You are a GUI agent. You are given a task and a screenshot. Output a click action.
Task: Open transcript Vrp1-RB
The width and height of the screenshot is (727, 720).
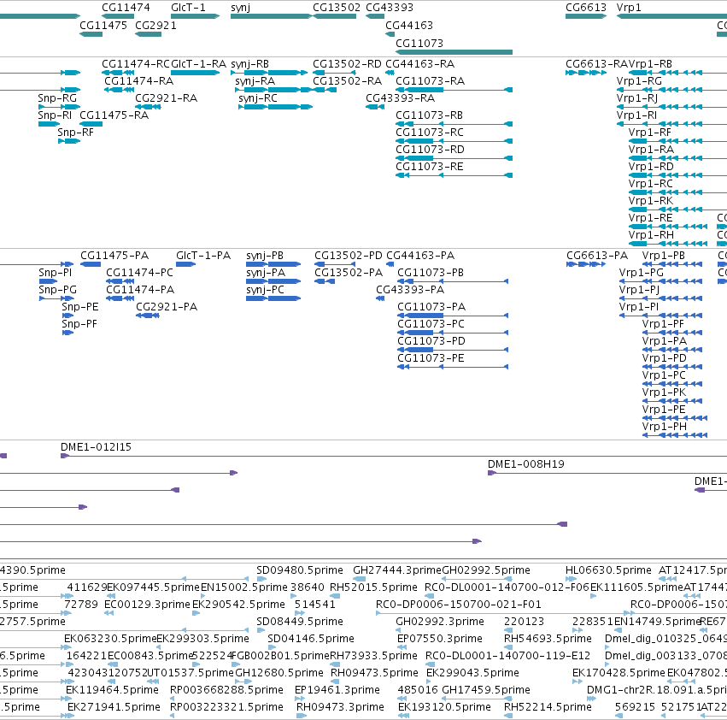click(x=650, y=64)
